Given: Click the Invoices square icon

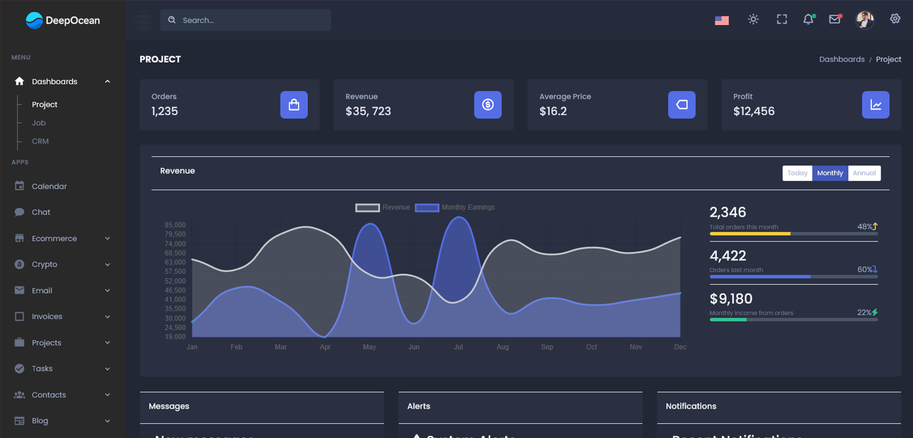Looking at the screenshot, I should (19, 316).
